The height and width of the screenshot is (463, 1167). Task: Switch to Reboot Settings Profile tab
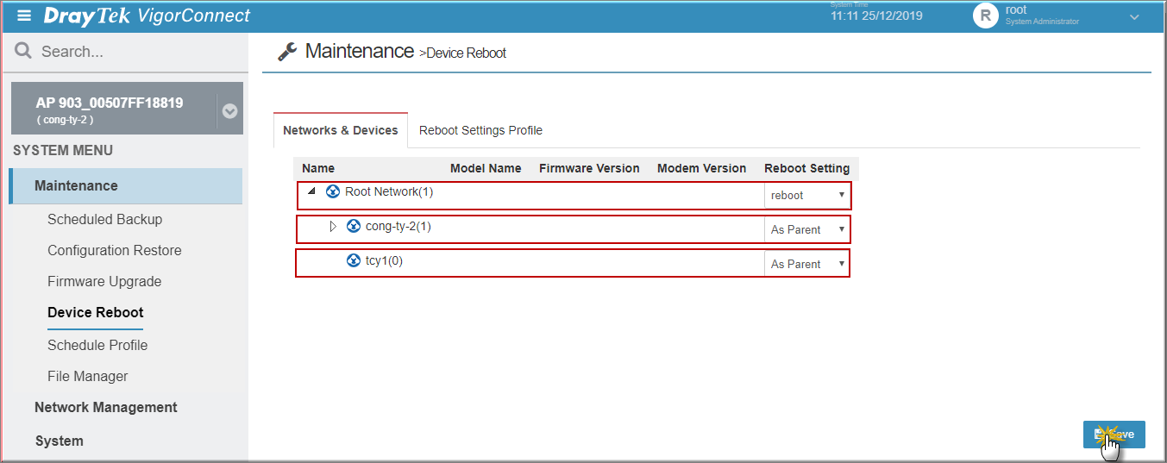480,130
